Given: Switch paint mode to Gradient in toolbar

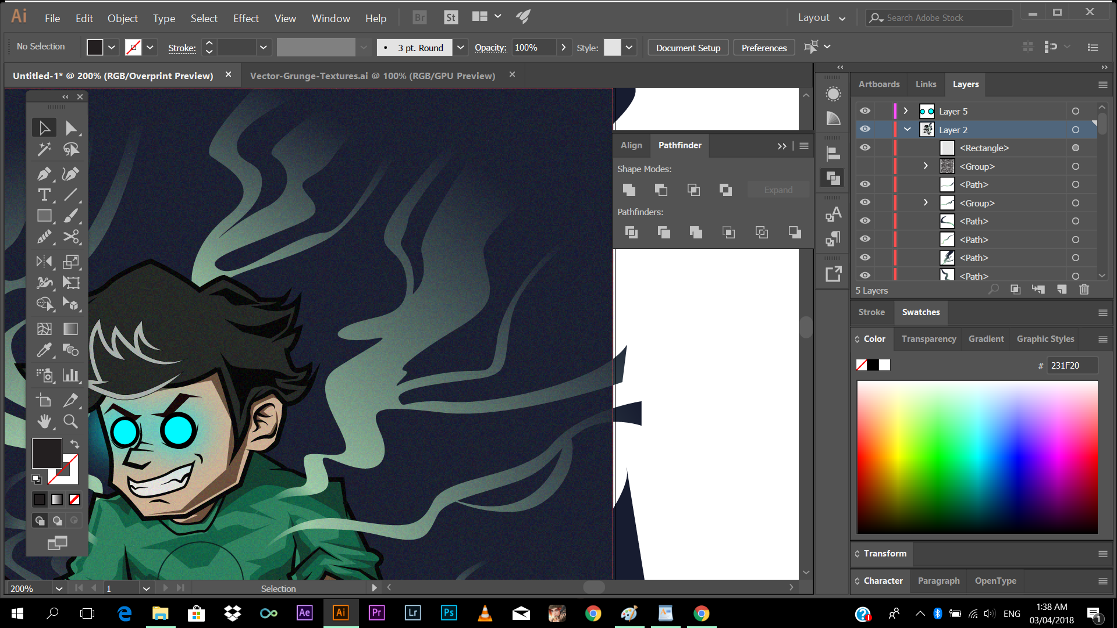Looking at the screenshot, I should (57, 499).
